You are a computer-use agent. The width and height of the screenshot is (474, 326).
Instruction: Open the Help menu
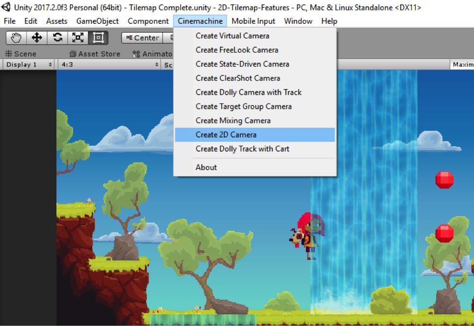pos(329,21)
